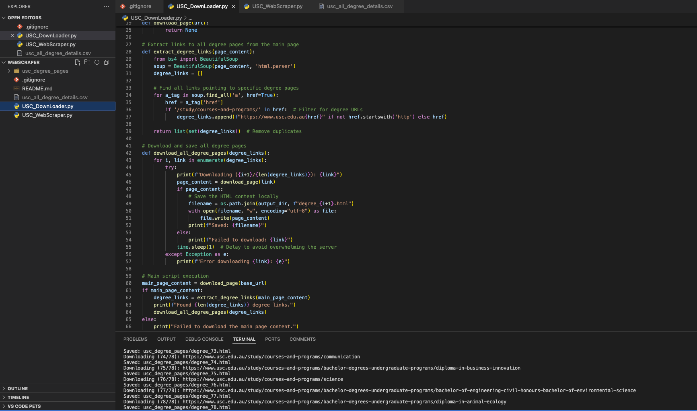Viewport: 697px width, 411px height.
Task: Close USC_DownLoader.py in Open Editors list
Action: (12, 36)
